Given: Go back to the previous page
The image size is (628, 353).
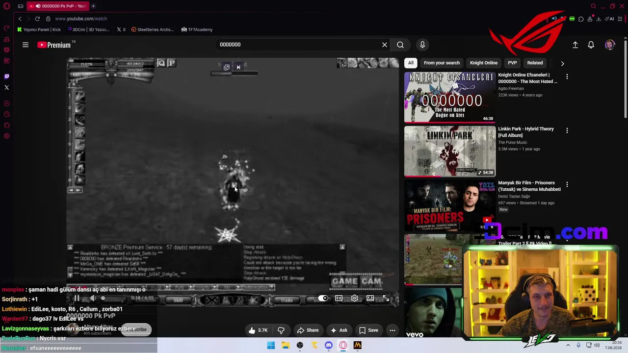Looking at the screenshot, I should point(20,19).
